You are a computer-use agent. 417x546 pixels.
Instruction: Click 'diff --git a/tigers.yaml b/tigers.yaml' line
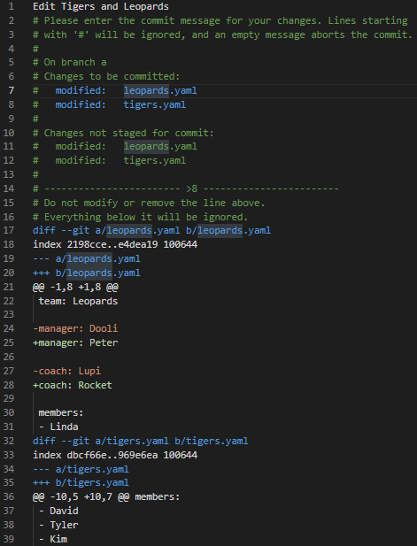[x=141, y=441]
